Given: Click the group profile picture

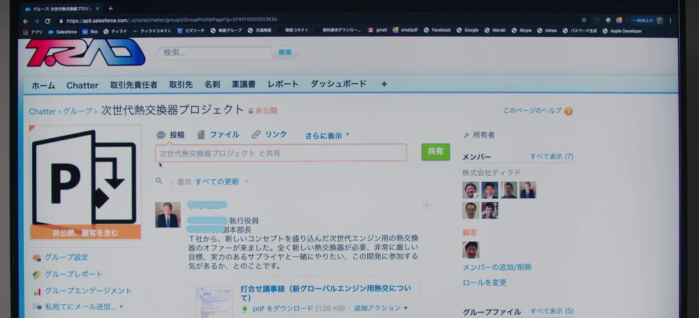Looking at the screenshot, I should 86,182.
